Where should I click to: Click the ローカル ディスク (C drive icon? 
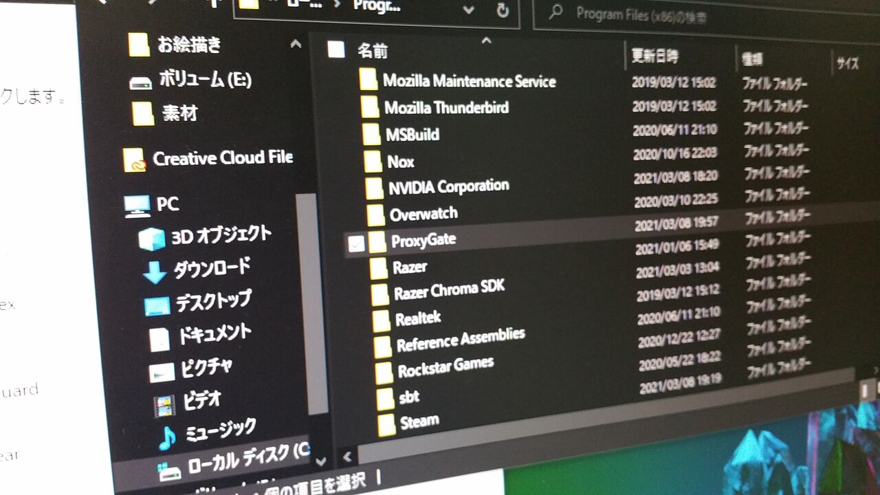[x=169, y=471]
